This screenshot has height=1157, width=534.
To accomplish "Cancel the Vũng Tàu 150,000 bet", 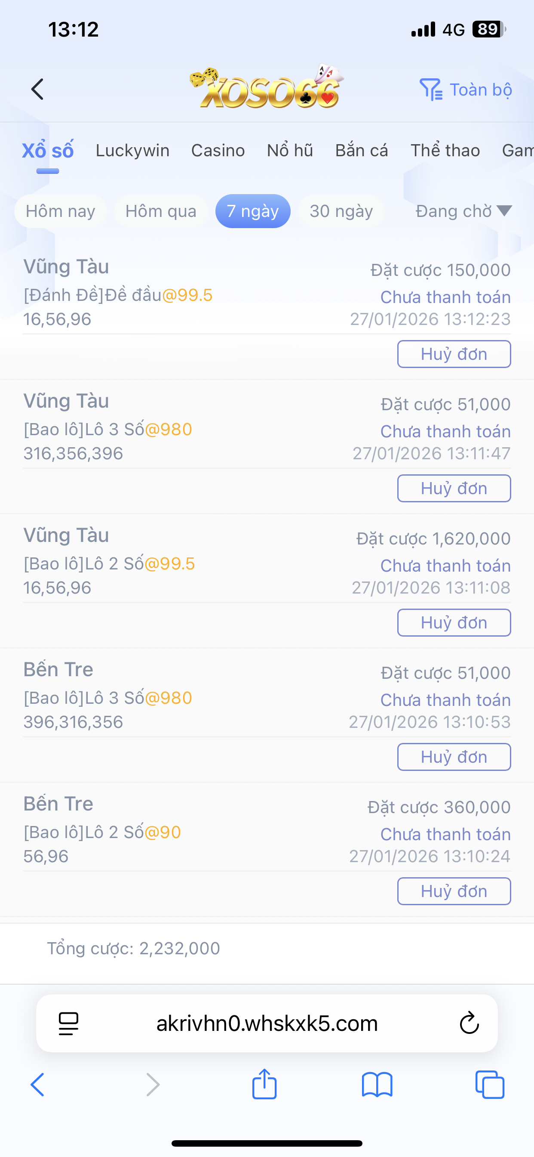I will pos(454,354).
